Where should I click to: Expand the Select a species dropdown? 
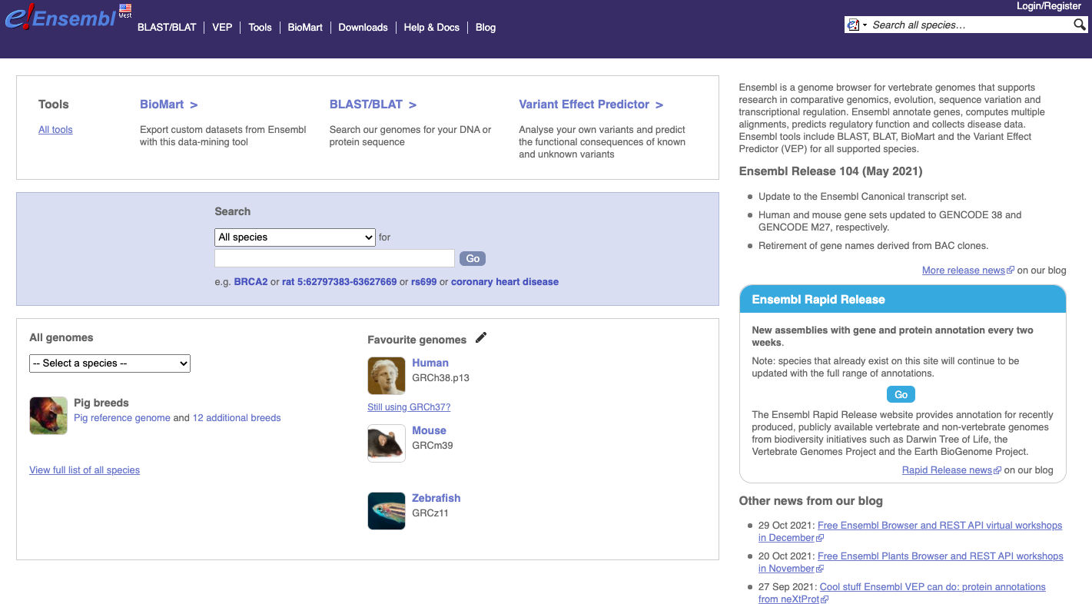tap(110, 363)
